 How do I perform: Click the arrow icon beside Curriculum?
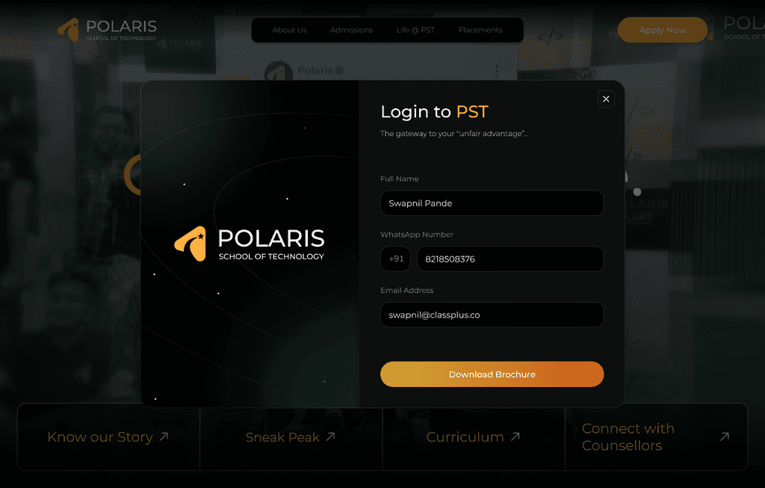pyautogui.click(x=515, y=436)
